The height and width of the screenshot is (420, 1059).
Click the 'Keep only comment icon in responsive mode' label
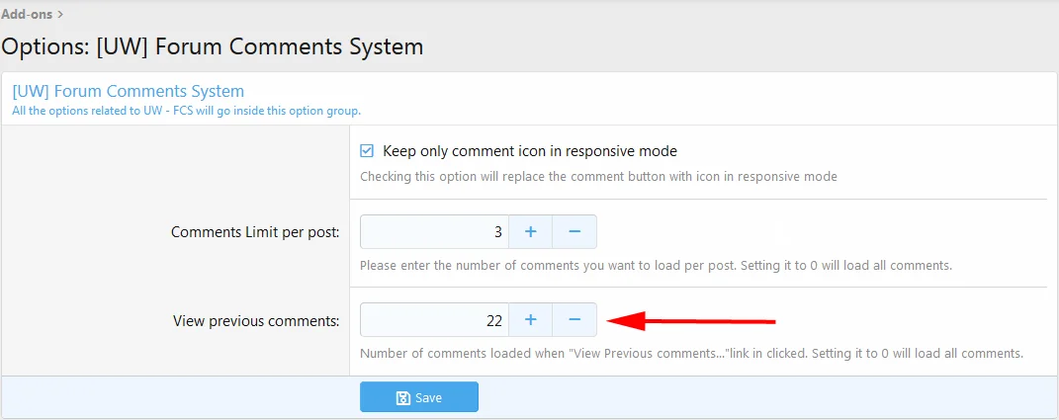point(530,150)
